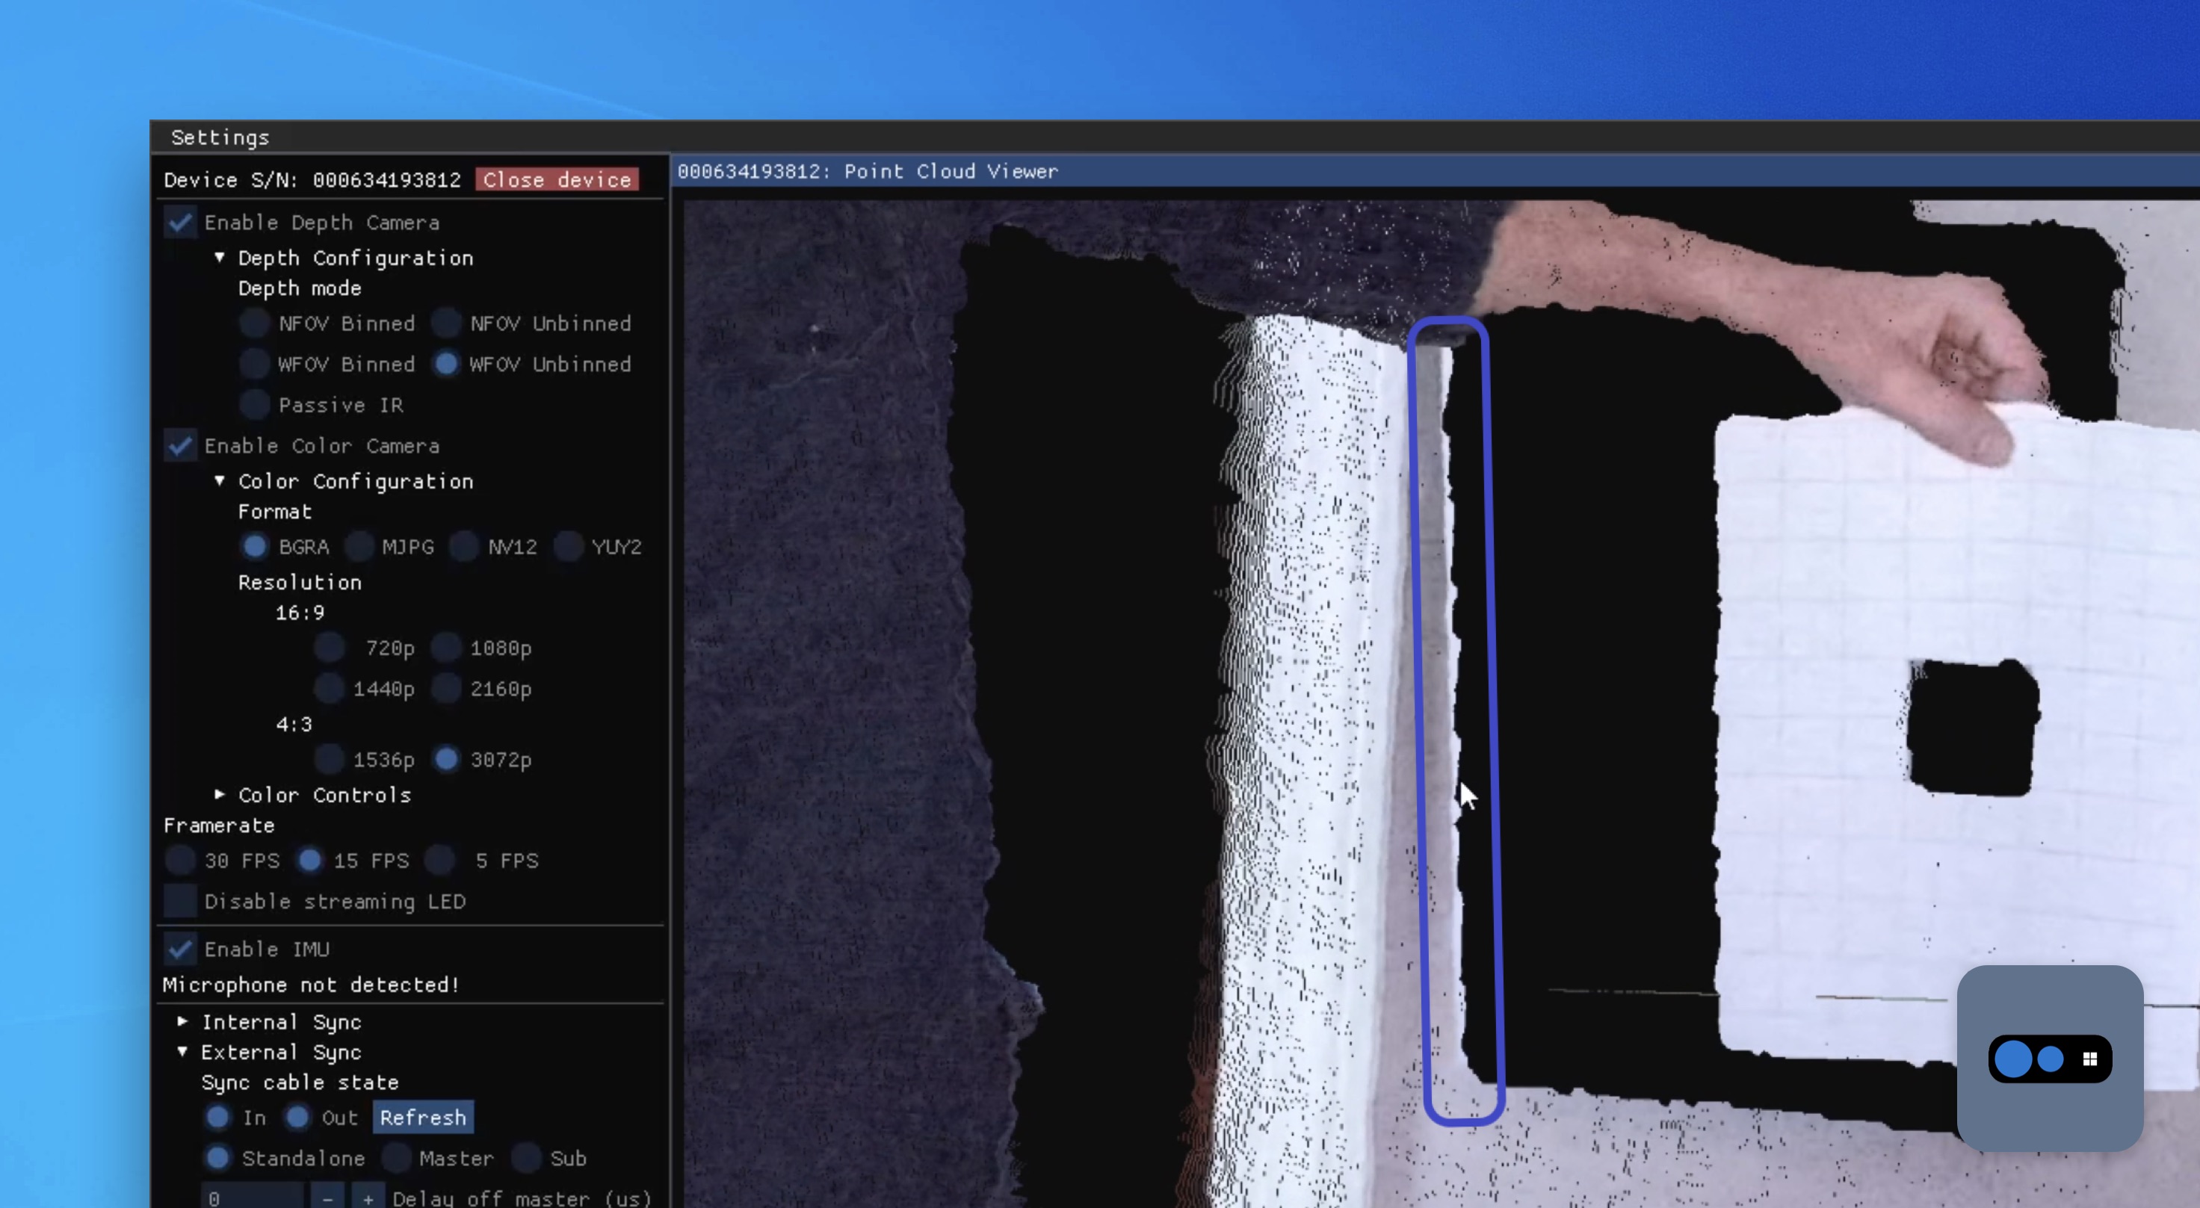Disable the Enable Color Camera option
Screen dimensions: 2200x1208
(x=180, y=446)
